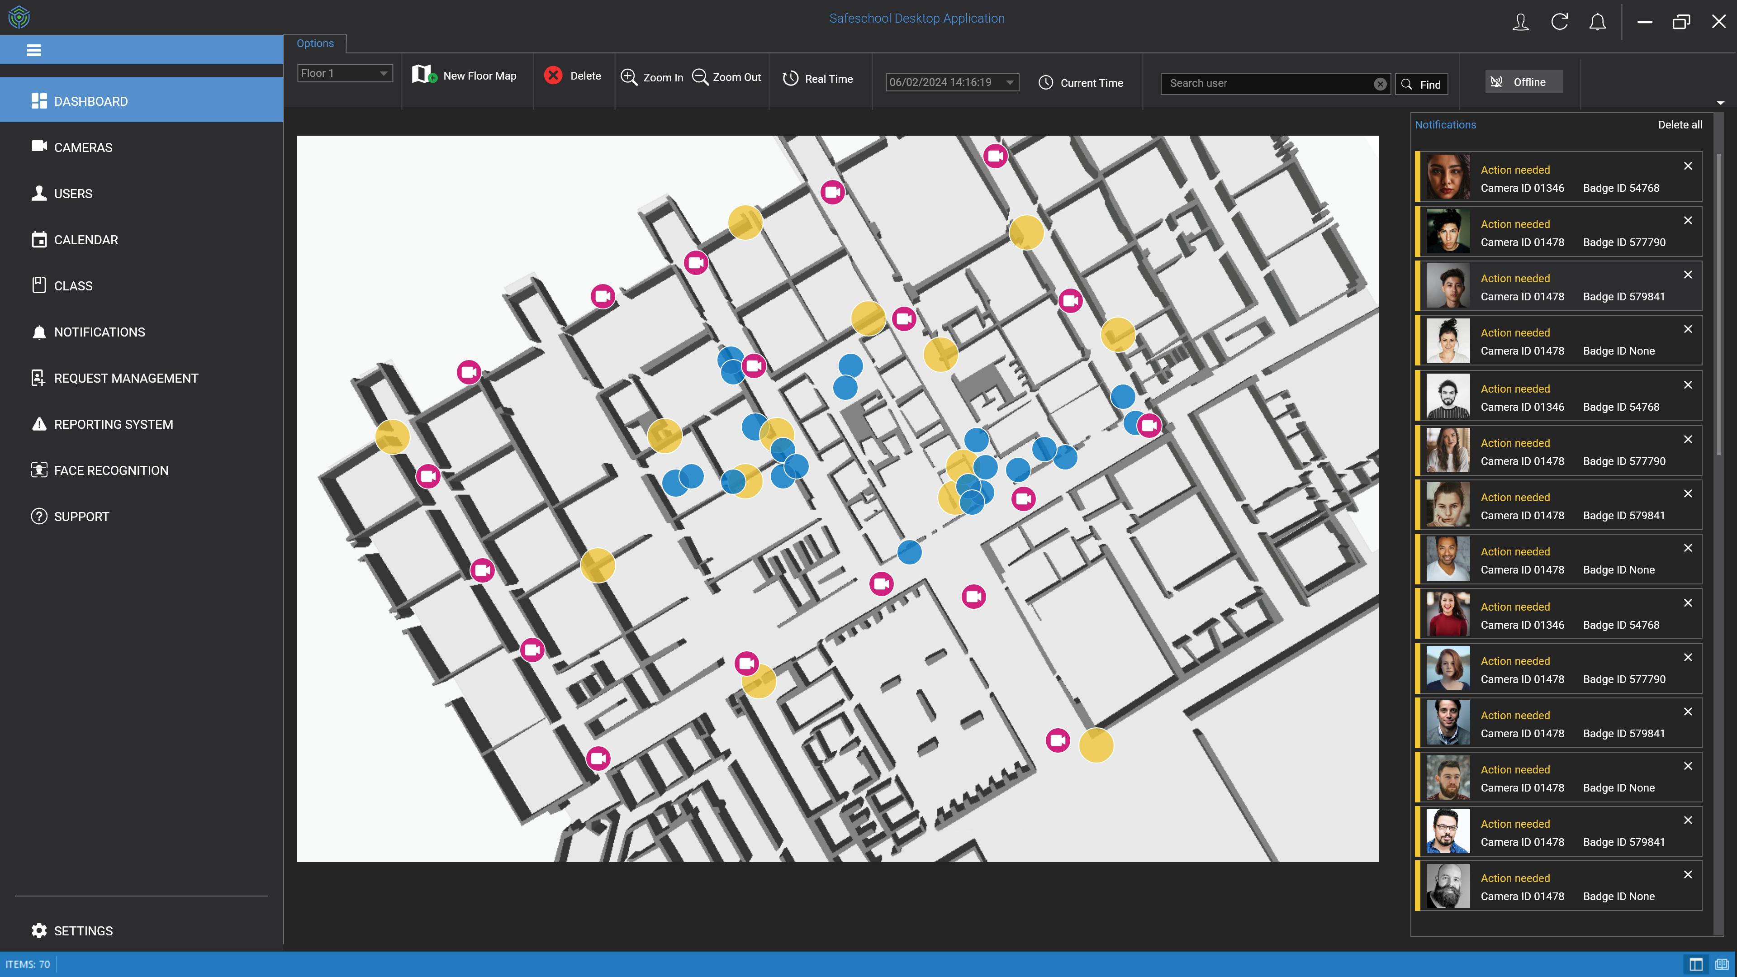Click the hamburger menu icon

34,50
